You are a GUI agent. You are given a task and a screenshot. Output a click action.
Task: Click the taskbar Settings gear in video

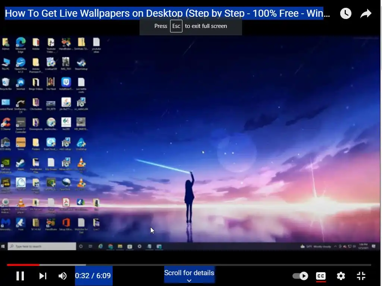(140, 247)
